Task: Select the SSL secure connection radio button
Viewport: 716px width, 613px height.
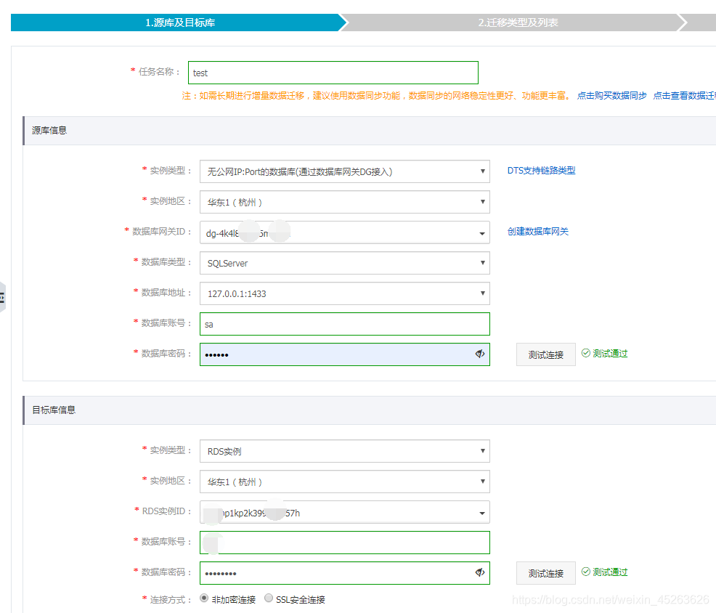Action: pyautogui.click(x=269, y=598)
